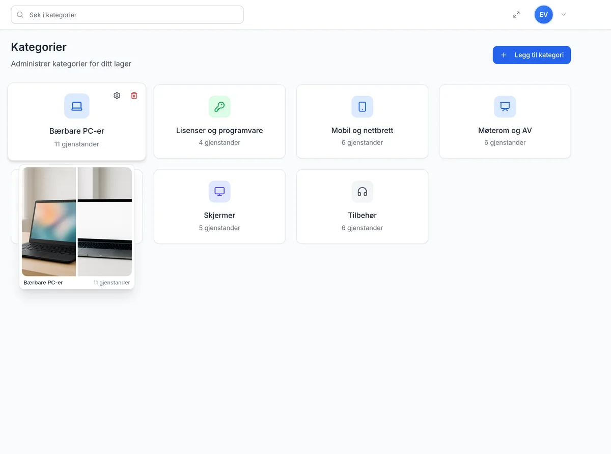Click the presentation icon for Møterom og AV
611x454 pixels.
coord(505,107)
